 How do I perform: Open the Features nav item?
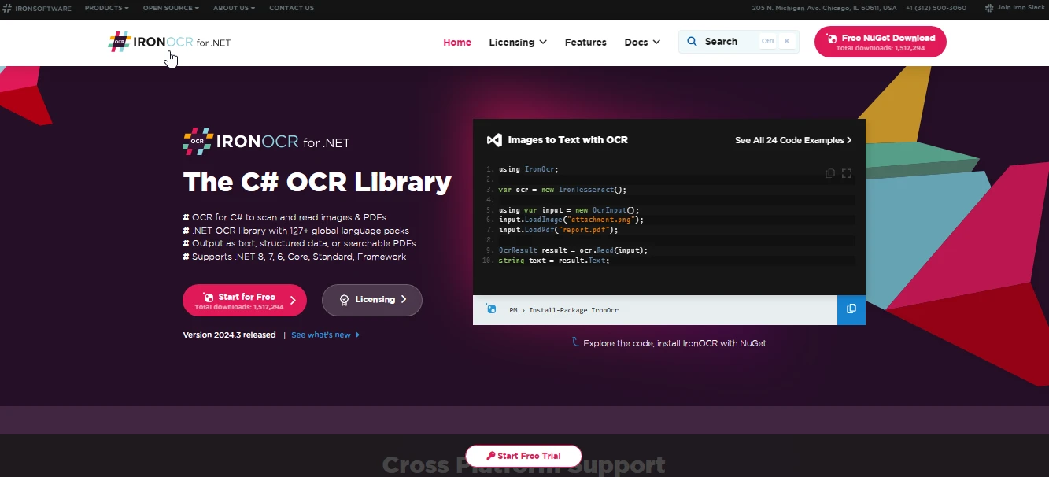[585, 43]
